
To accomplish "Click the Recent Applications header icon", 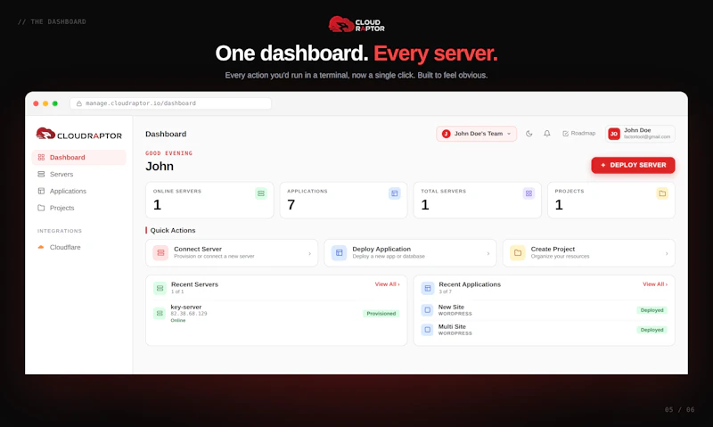I will tap(428, 288).
